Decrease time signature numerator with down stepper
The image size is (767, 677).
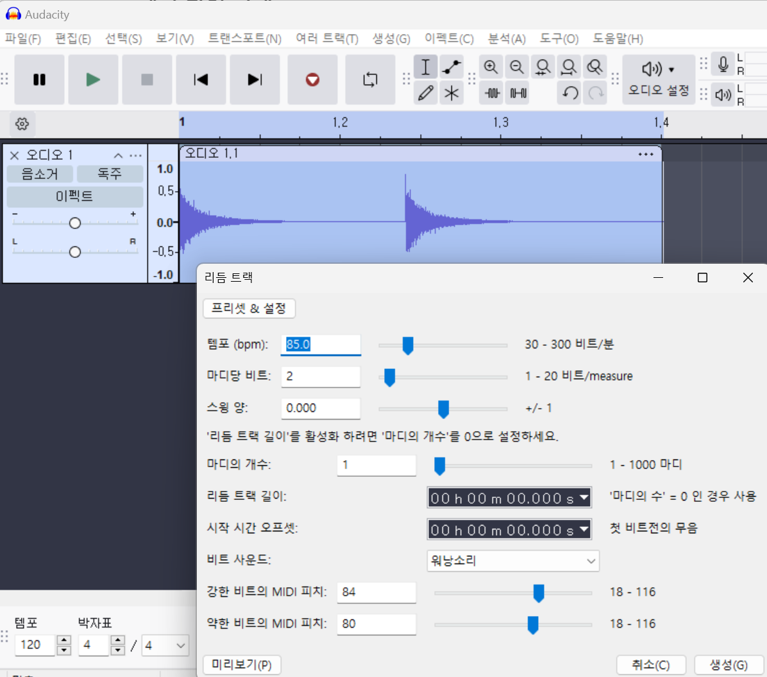click(117, 651)
